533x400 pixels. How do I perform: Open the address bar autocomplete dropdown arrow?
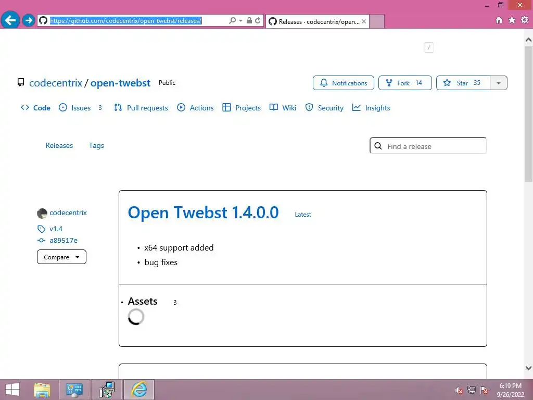click(x=240, y=21)
